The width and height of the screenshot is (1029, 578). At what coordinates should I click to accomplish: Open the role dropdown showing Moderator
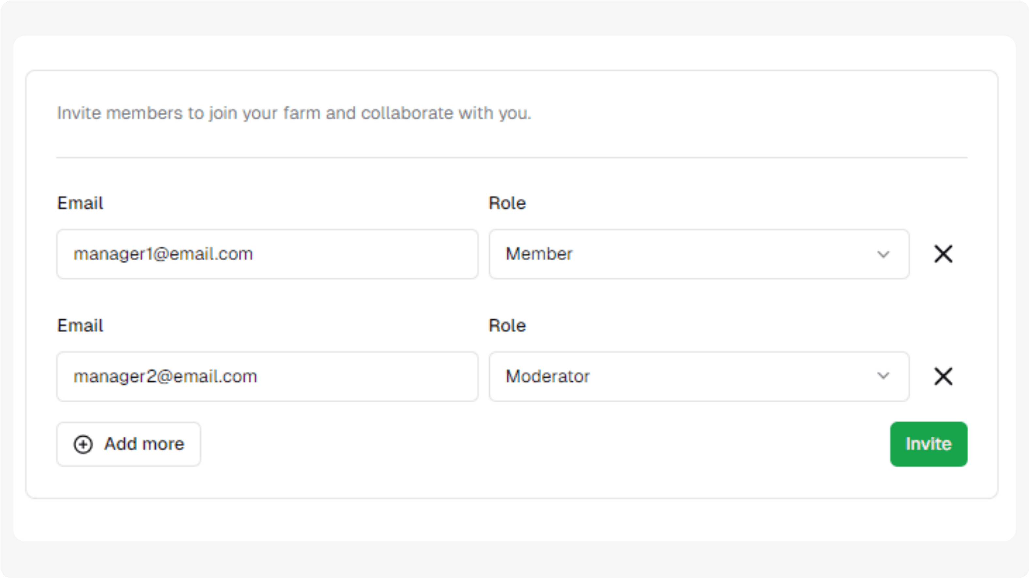click(x=699, y=376)
